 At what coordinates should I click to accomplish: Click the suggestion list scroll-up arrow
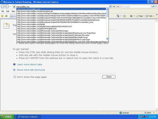click(x=107, y=9)
